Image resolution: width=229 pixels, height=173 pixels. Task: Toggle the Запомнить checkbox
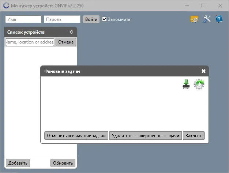tap(104, 19)
